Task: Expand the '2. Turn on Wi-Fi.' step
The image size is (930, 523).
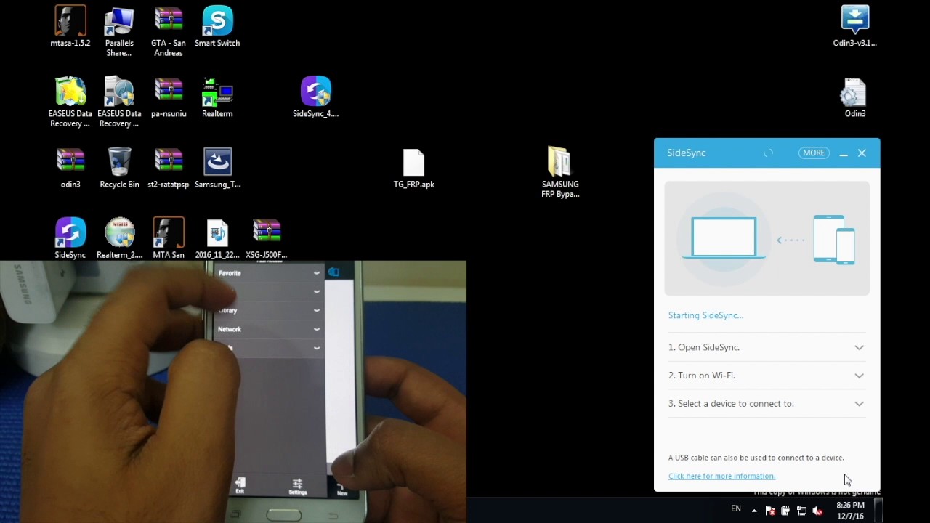Action: click(860, 376)
